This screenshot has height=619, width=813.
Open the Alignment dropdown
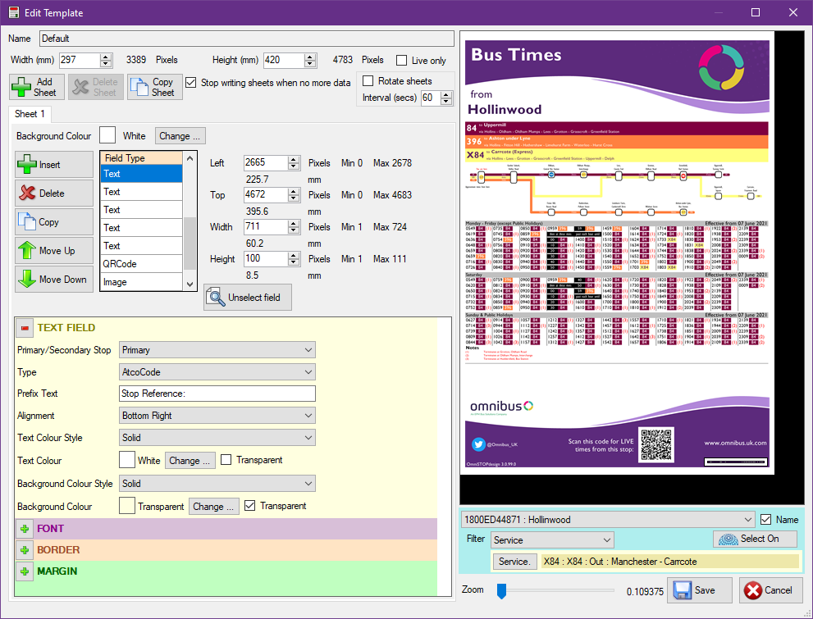[x=217, y=416]
